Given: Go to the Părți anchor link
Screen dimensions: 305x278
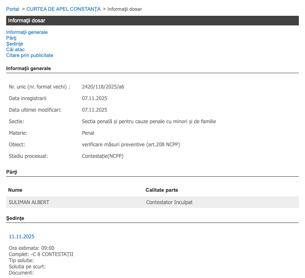Looking at the screenshot, I should point(11,38).
